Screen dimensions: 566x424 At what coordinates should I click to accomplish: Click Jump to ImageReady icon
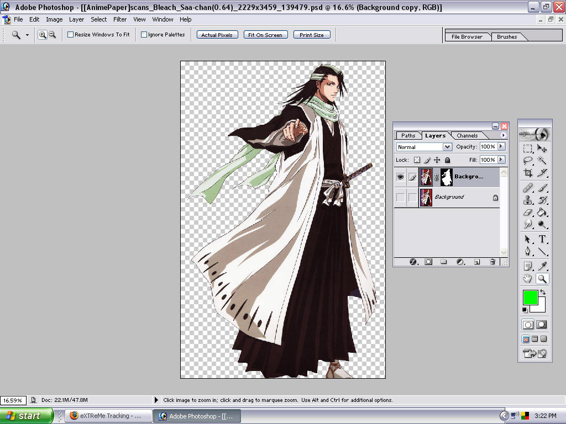(535, 353)
